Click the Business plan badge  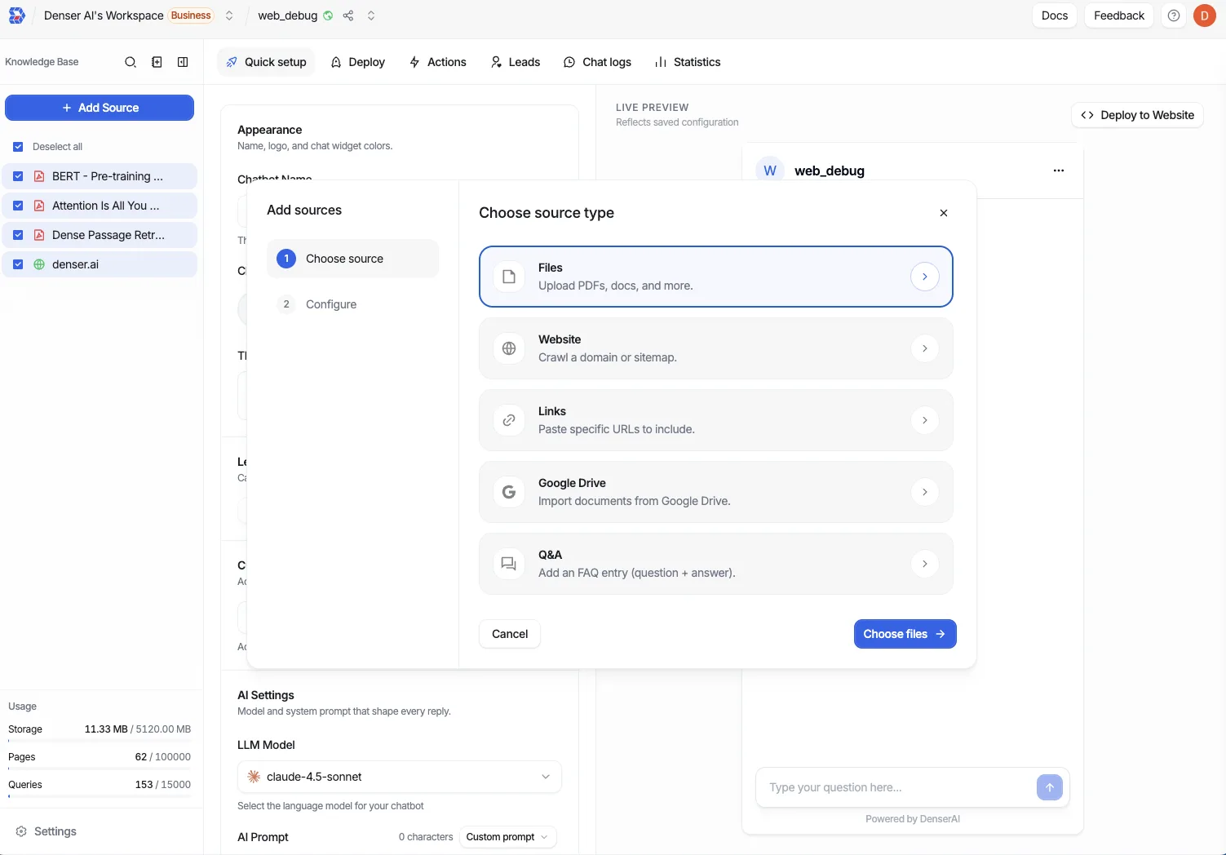click(191, 16)
